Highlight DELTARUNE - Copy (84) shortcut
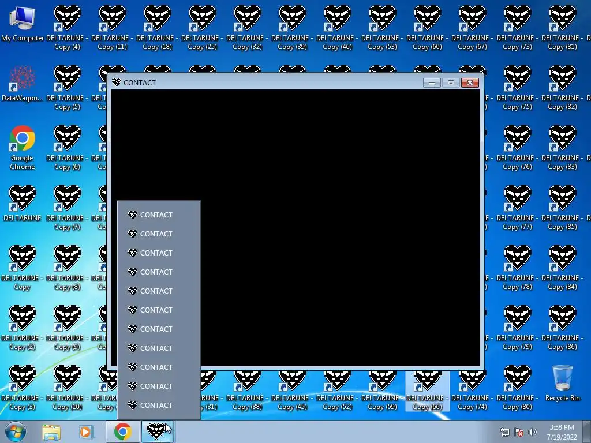This screenshot has height=443, width=591. tap(562, 268)
